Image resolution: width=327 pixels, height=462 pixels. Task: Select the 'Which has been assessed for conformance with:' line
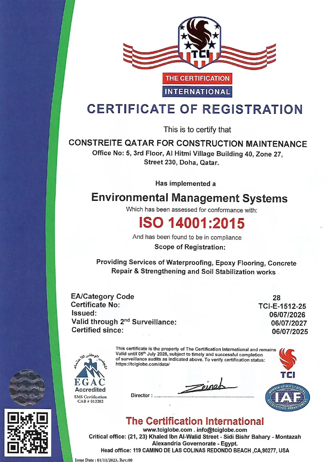pos(191,210)
